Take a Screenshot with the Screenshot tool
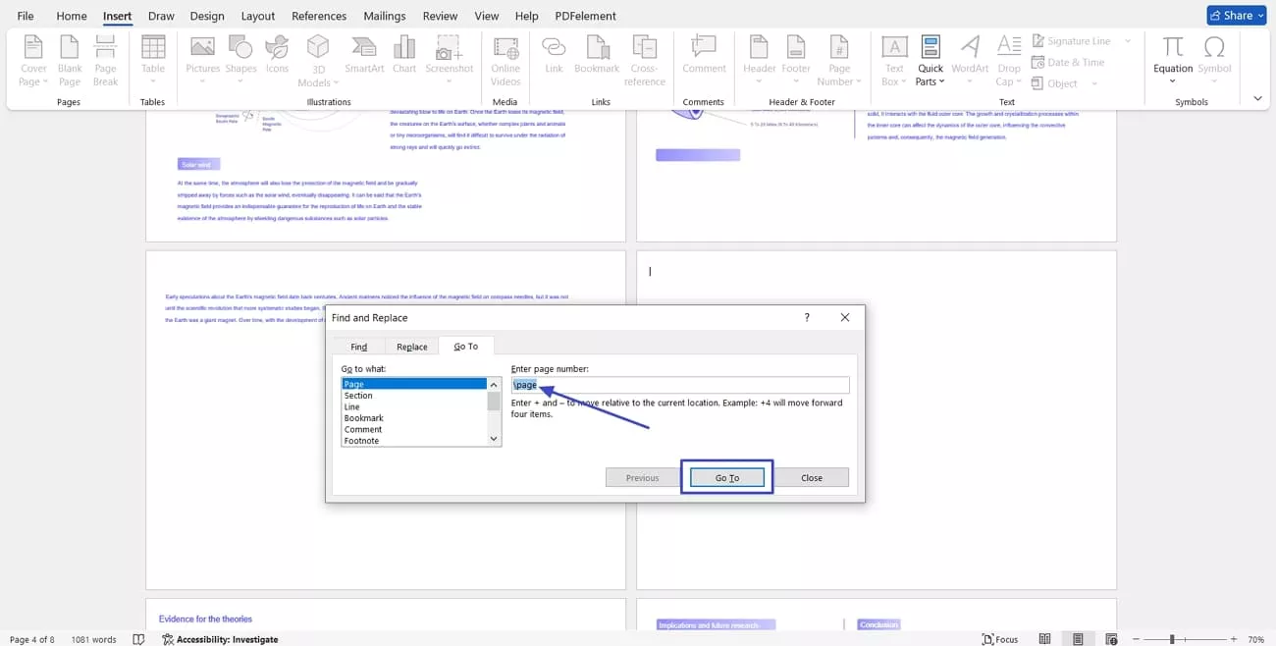Image resolution: width=1276 pixels, height=646 pixels. pos(450,59)
